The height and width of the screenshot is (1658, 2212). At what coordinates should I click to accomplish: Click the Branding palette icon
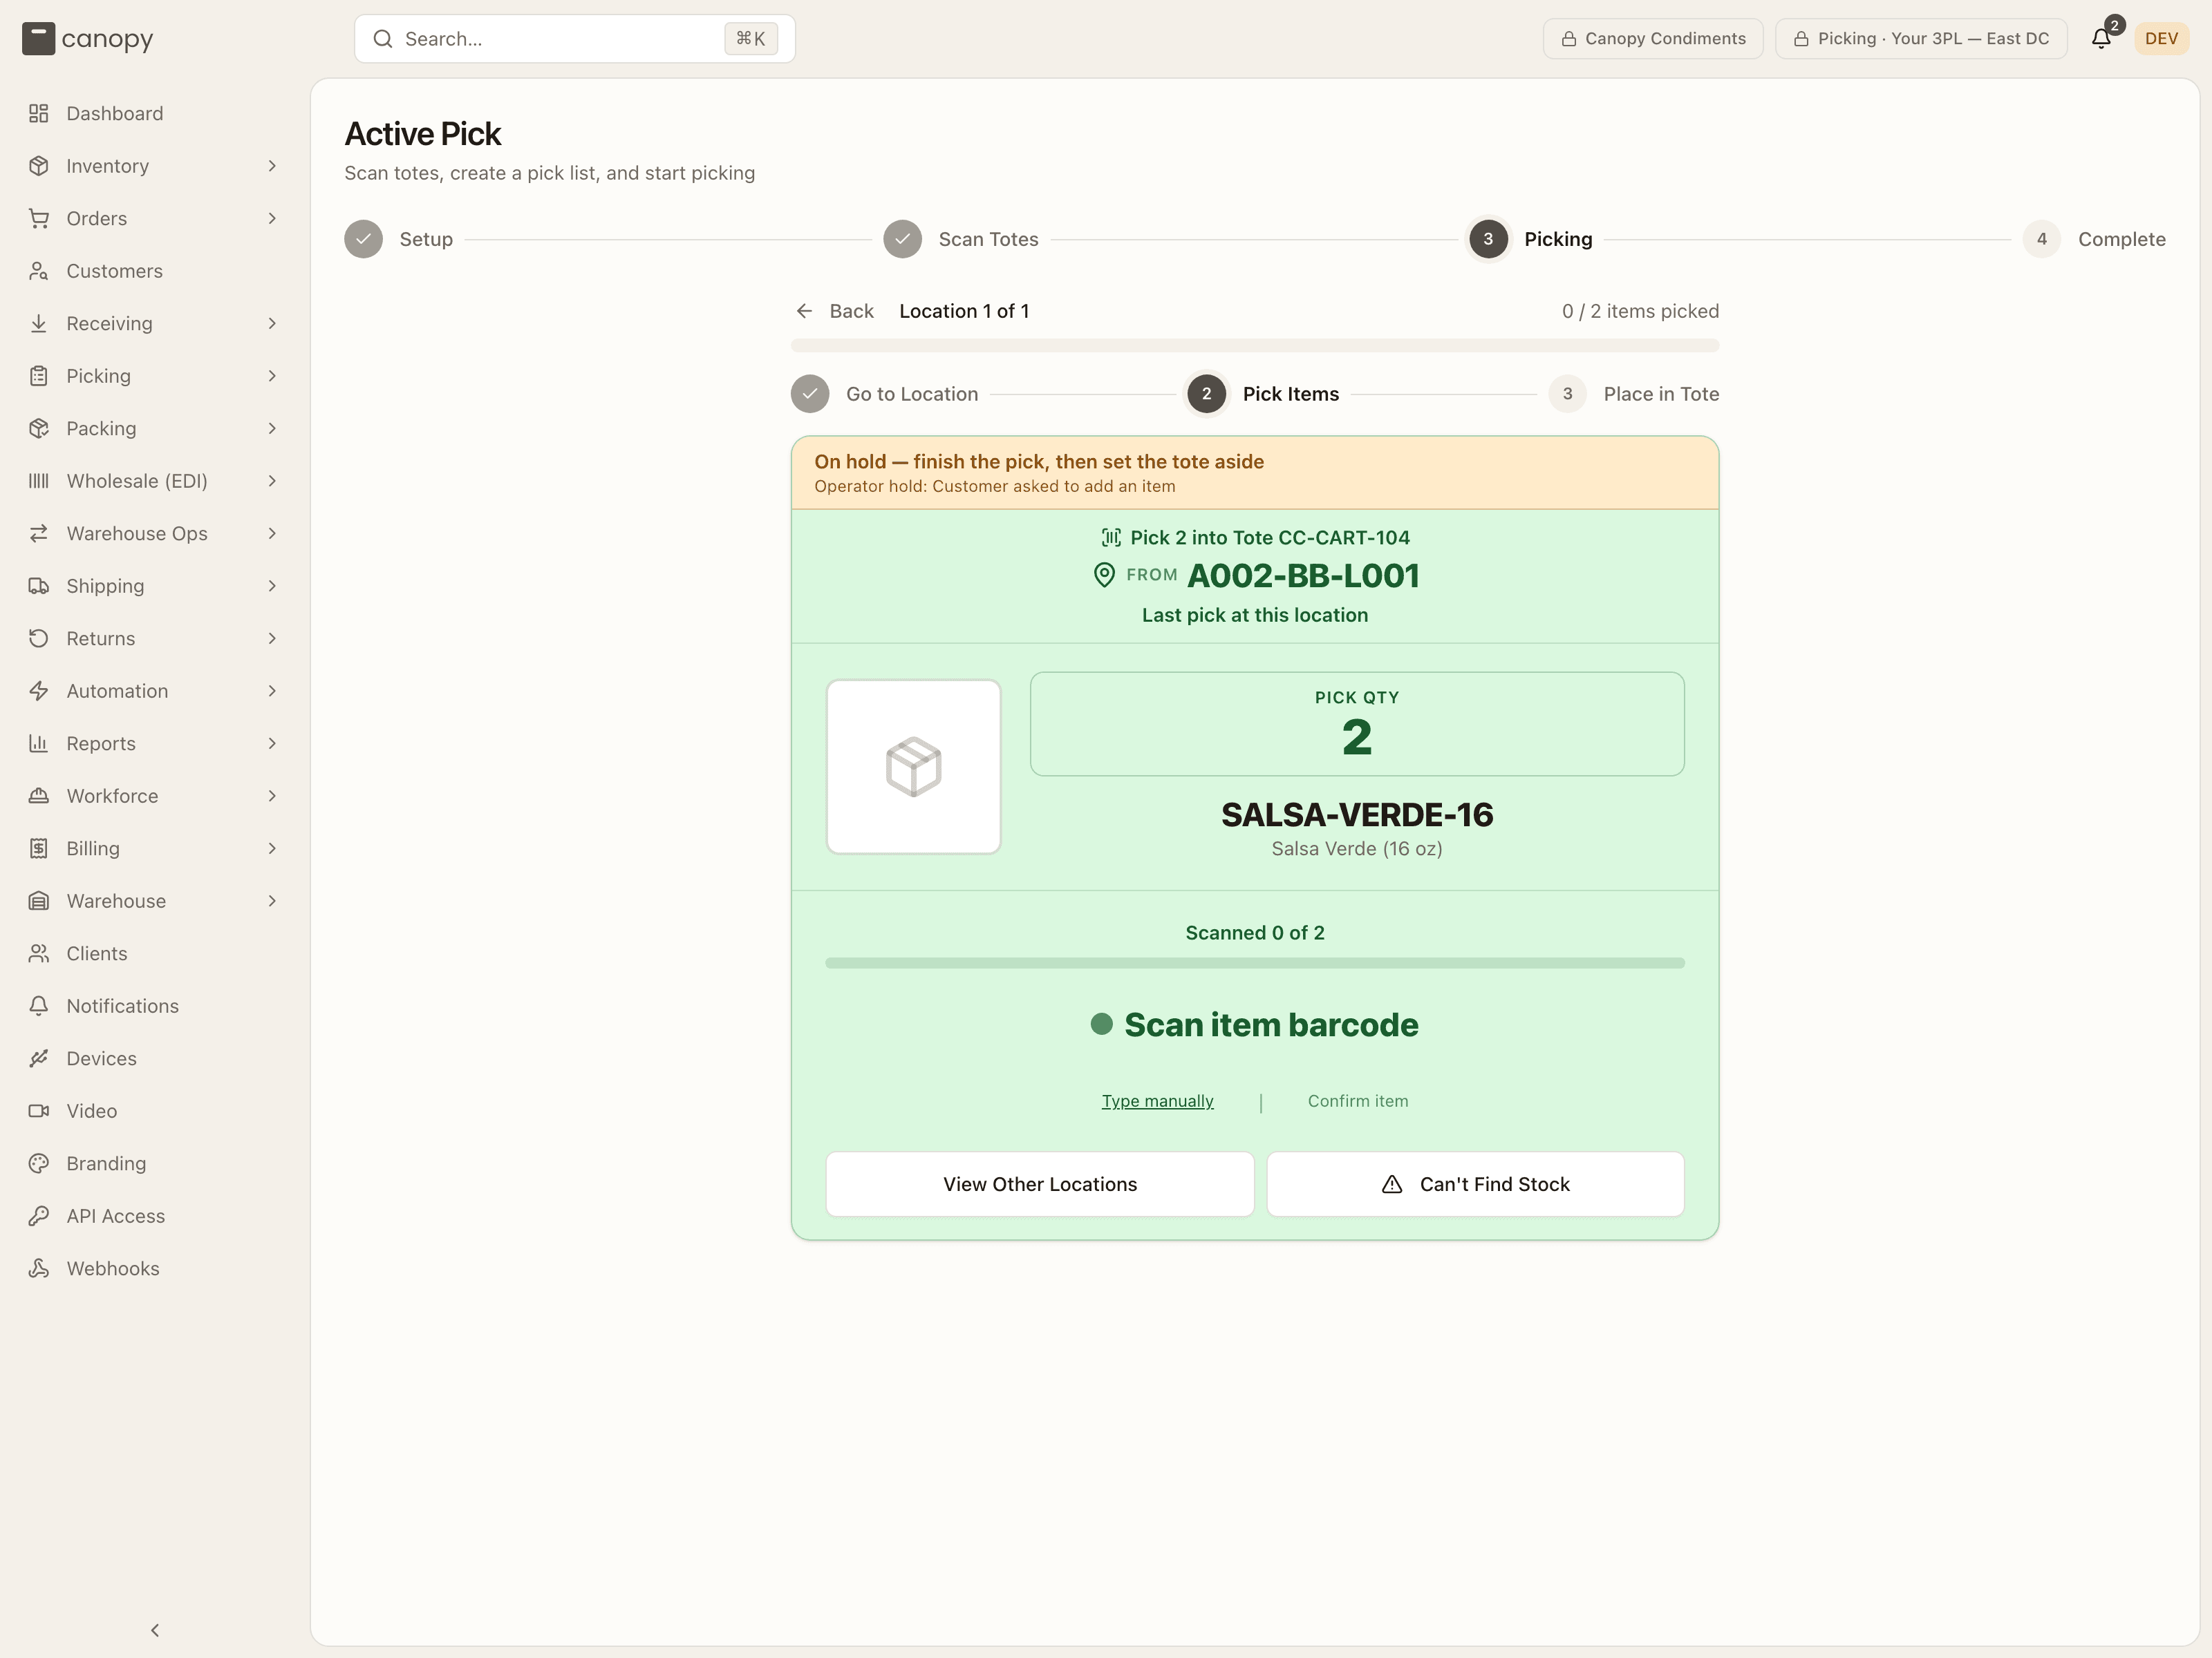pos(39,1163)
